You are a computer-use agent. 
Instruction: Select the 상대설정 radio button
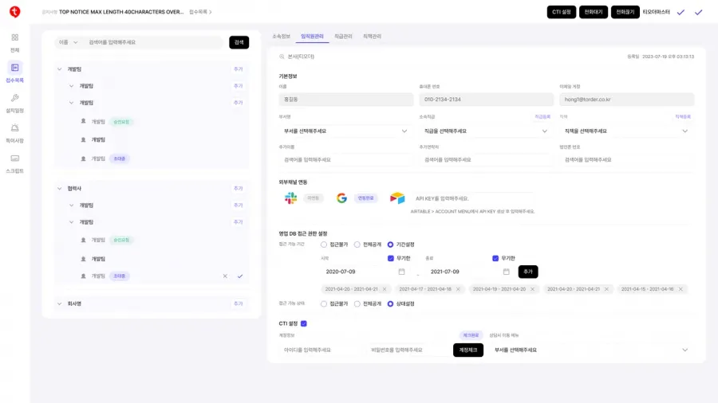tap(390, 304)
